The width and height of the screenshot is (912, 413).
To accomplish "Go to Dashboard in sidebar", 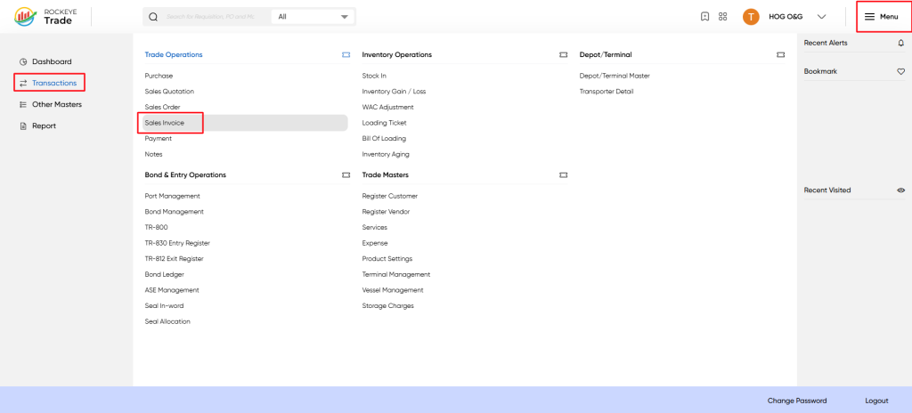I will coord(46,61).
